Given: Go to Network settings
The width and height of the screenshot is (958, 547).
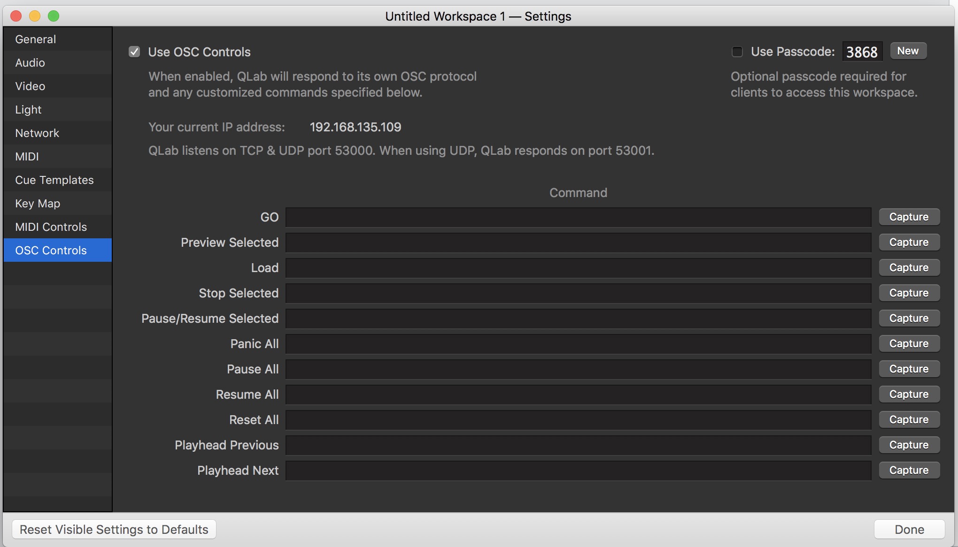Looking at the screenshot, I should [37, 133].
